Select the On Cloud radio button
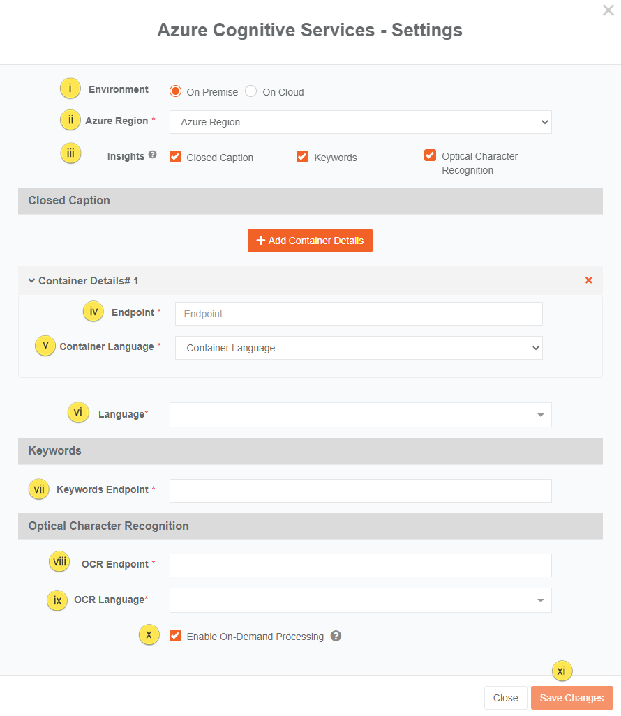This screenshot has height=716, width=621. point(251,91)
